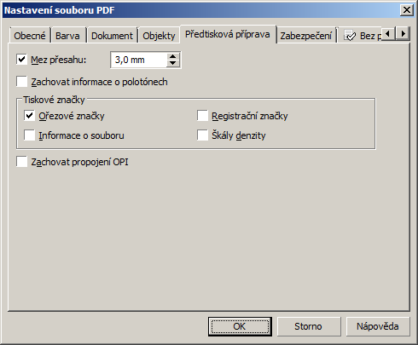Open the Barva tab
Screen dimensions: 418x345
point(67,36)
